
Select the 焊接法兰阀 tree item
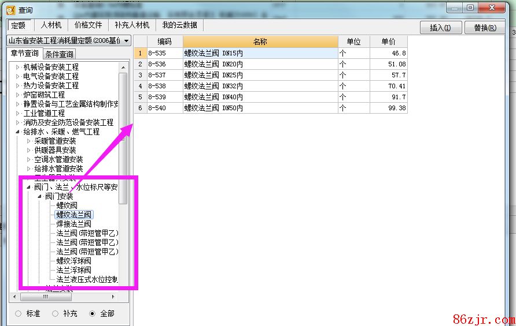click(73, 224)
